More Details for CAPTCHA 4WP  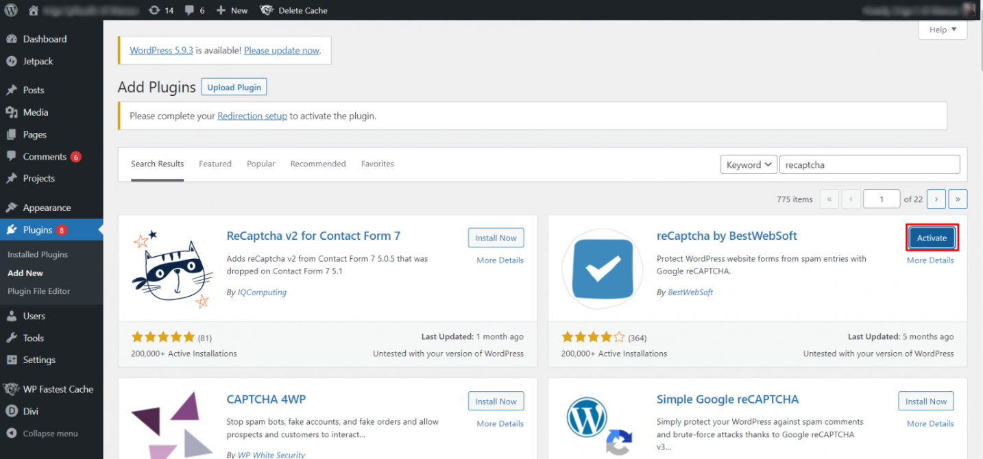(x=500, y=423)
